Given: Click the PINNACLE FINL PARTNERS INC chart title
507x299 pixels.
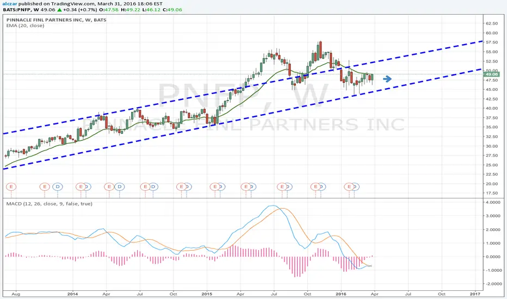Looking at the screenshot, I should [x=56, y=20].
